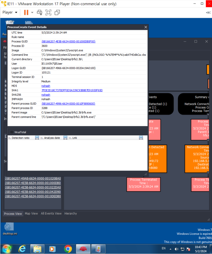Select the Command line value text

coord(94,55)
